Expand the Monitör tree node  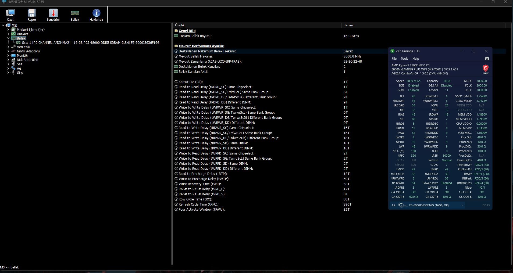click(8, 55)
